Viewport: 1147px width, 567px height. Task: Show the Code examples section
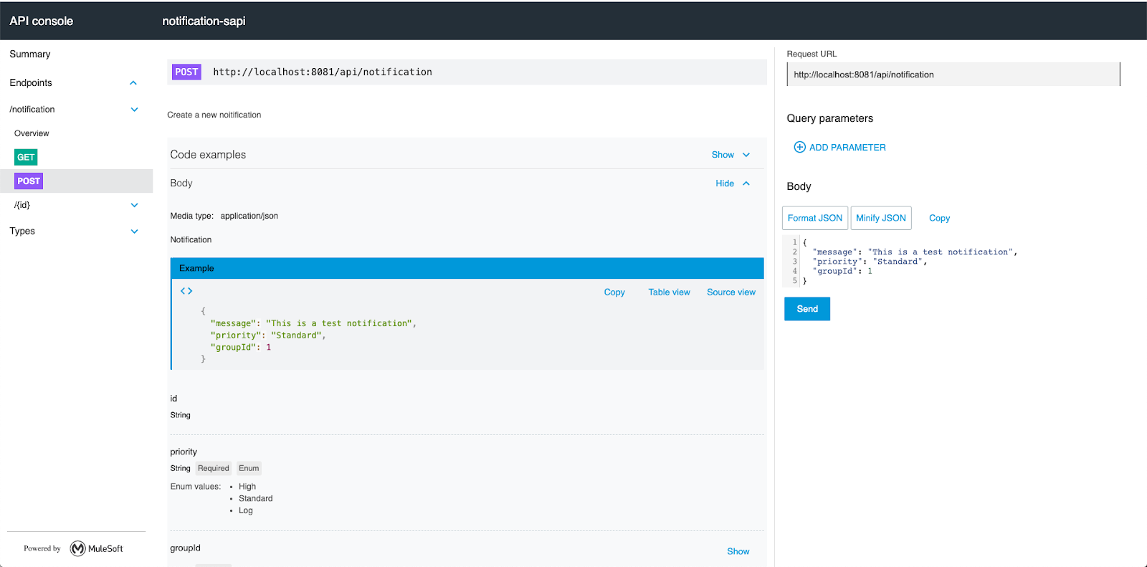pos(730,155)
